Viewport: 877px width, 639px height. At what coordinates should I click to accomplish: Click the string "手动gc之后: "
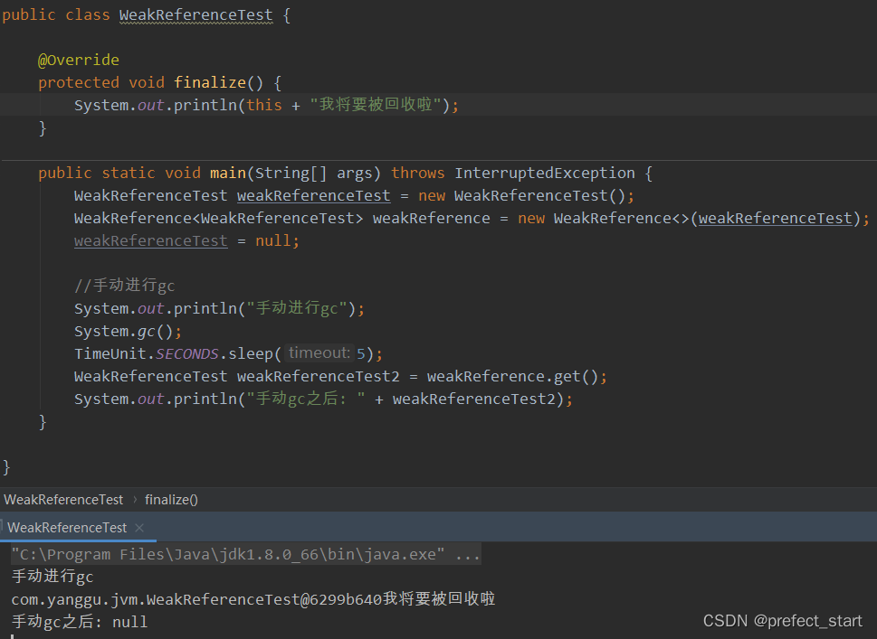[306, 399]
